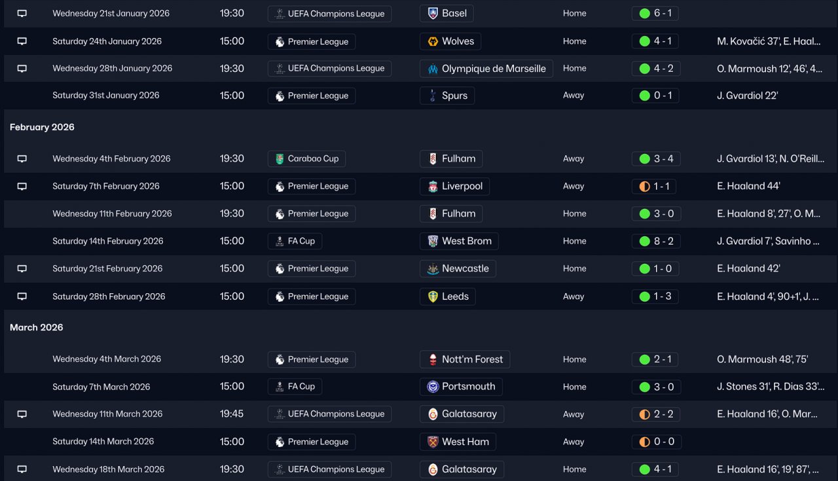Click the TV icon on Liverpool fixture row
Screen dimensions: 838x481
click(x=22, y=187)
